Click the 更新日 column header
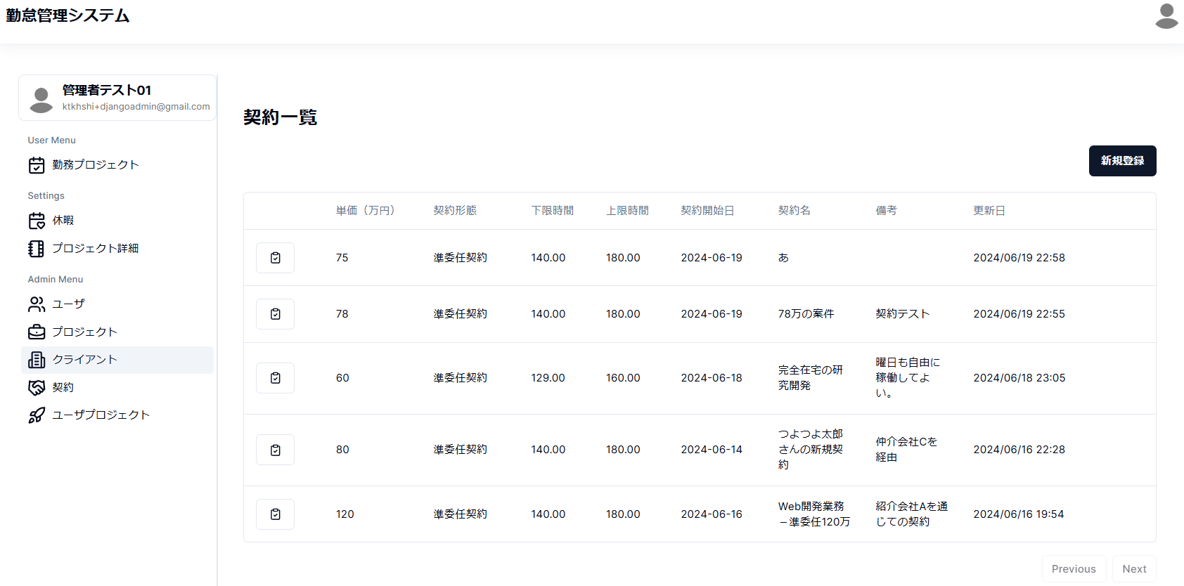Screen dimensions: 1184x586 pyautogui.click(x=989, y=211)
